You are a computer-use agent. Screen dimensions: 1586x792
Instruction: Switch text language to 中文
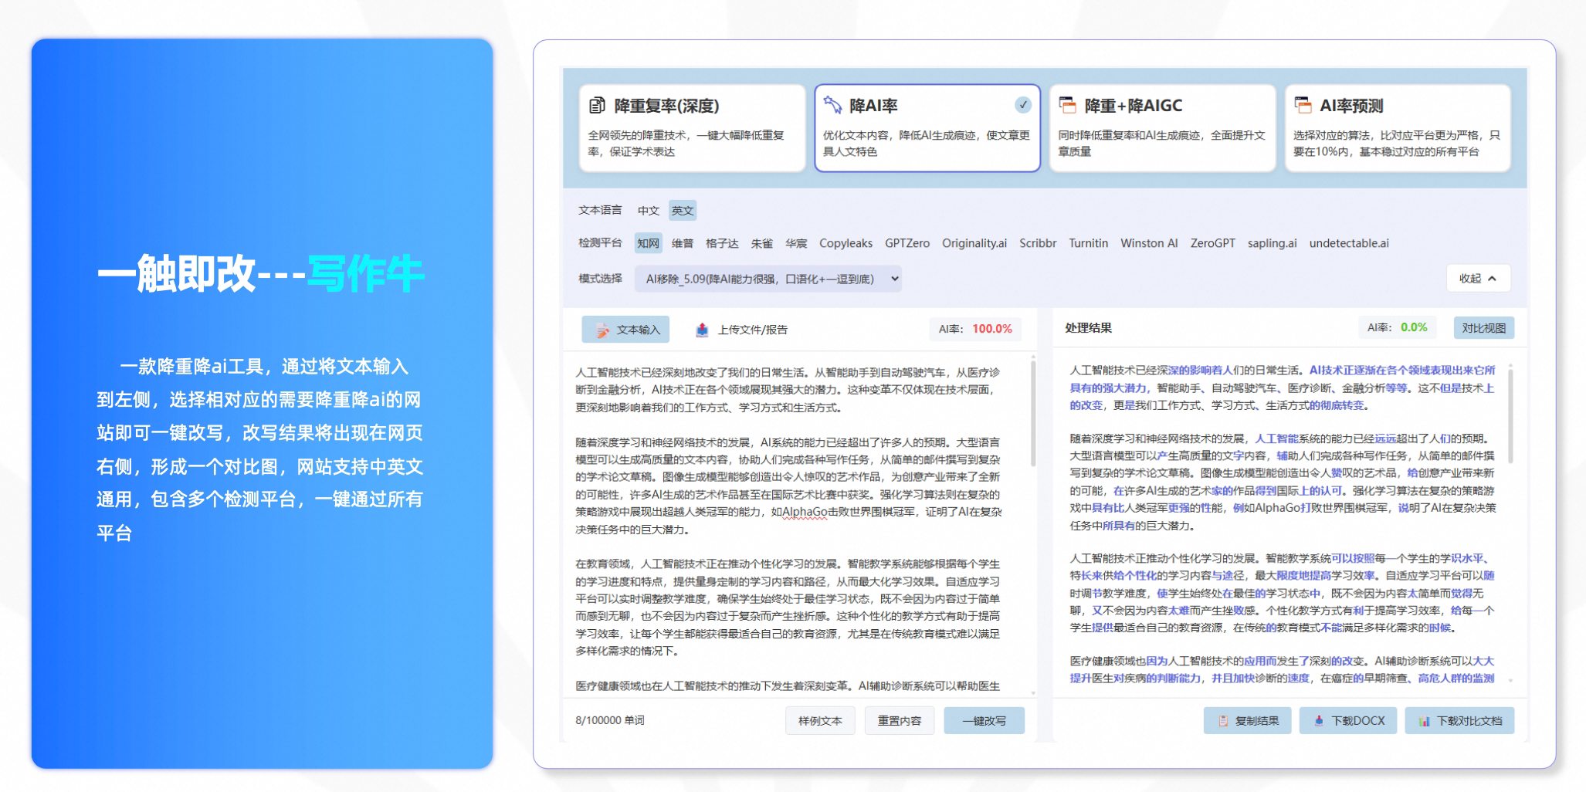[x=648, y=210]
